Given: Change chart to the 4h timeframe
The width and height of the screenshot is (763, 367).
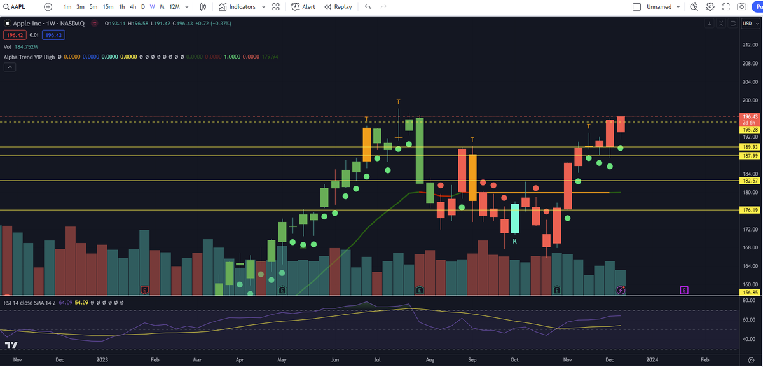Looking at the screenshot, I should [132, 7].
